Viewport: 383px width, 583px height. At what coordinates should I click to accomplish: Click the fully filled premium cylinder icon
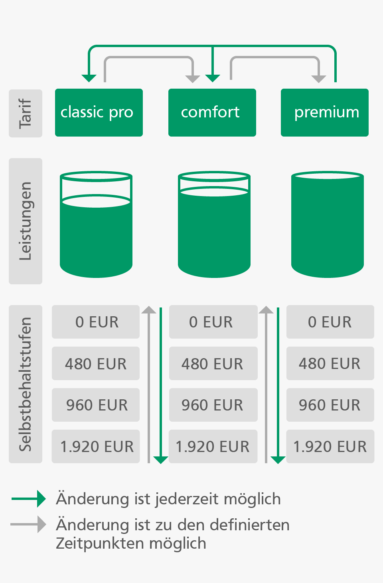[328, 224]
